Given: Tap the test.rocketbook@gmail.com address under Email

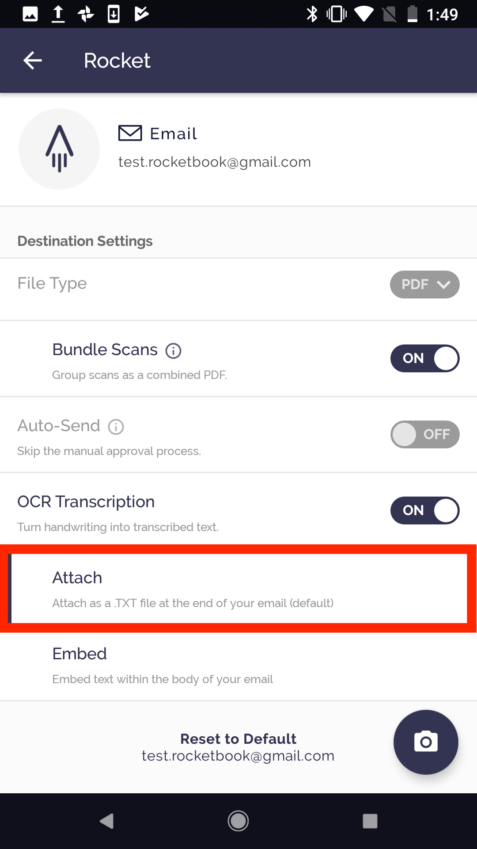Looking at the screenshot, I should pyautogui.click(x=215, y=162).
